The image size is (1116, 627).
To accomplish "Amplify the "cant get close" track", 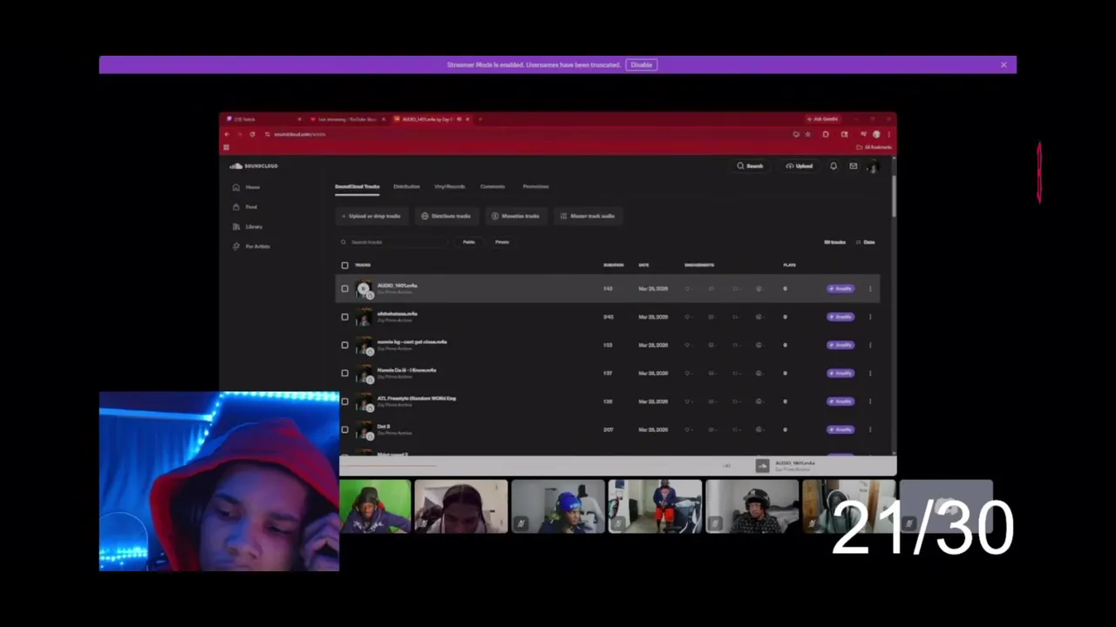I will point(840,345).
